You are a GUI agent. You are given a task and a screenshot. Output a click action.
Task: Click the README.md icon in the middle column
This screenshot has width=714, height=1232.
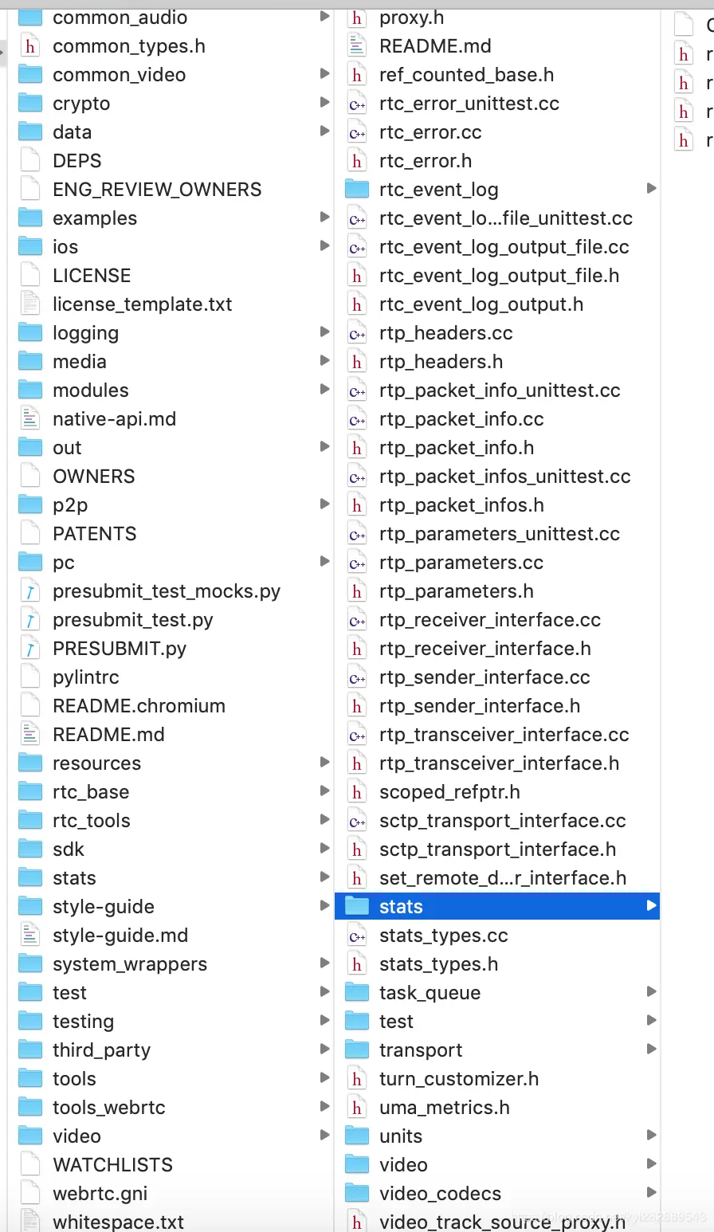(357, 46)
